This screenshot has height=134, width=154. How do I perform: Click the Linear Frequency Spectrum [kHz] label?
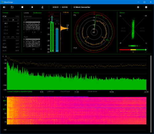click(20, 91)
